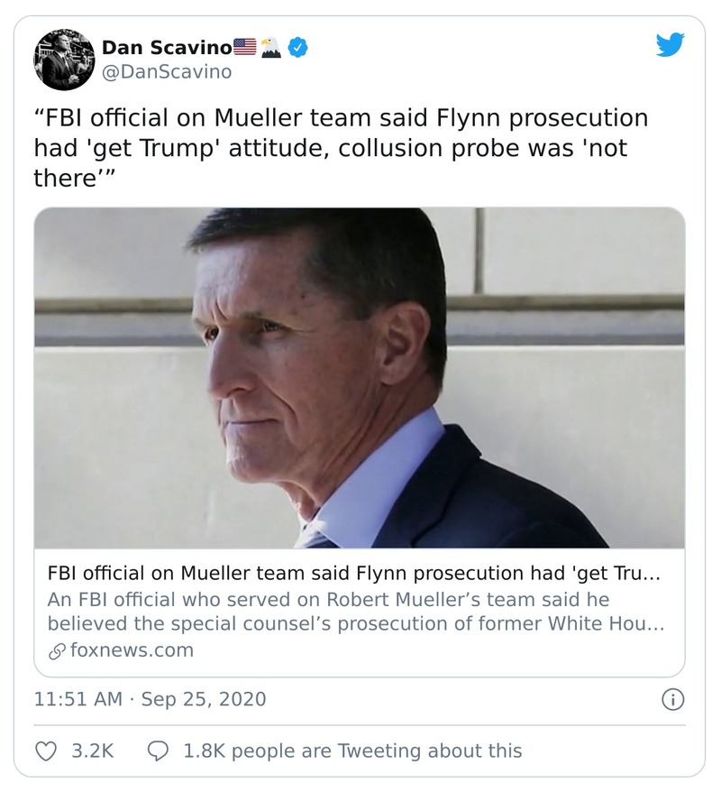Viewport: 721px width, 792px height.
Task: Click the American flag emoji
Action: [x=245, y=47]
